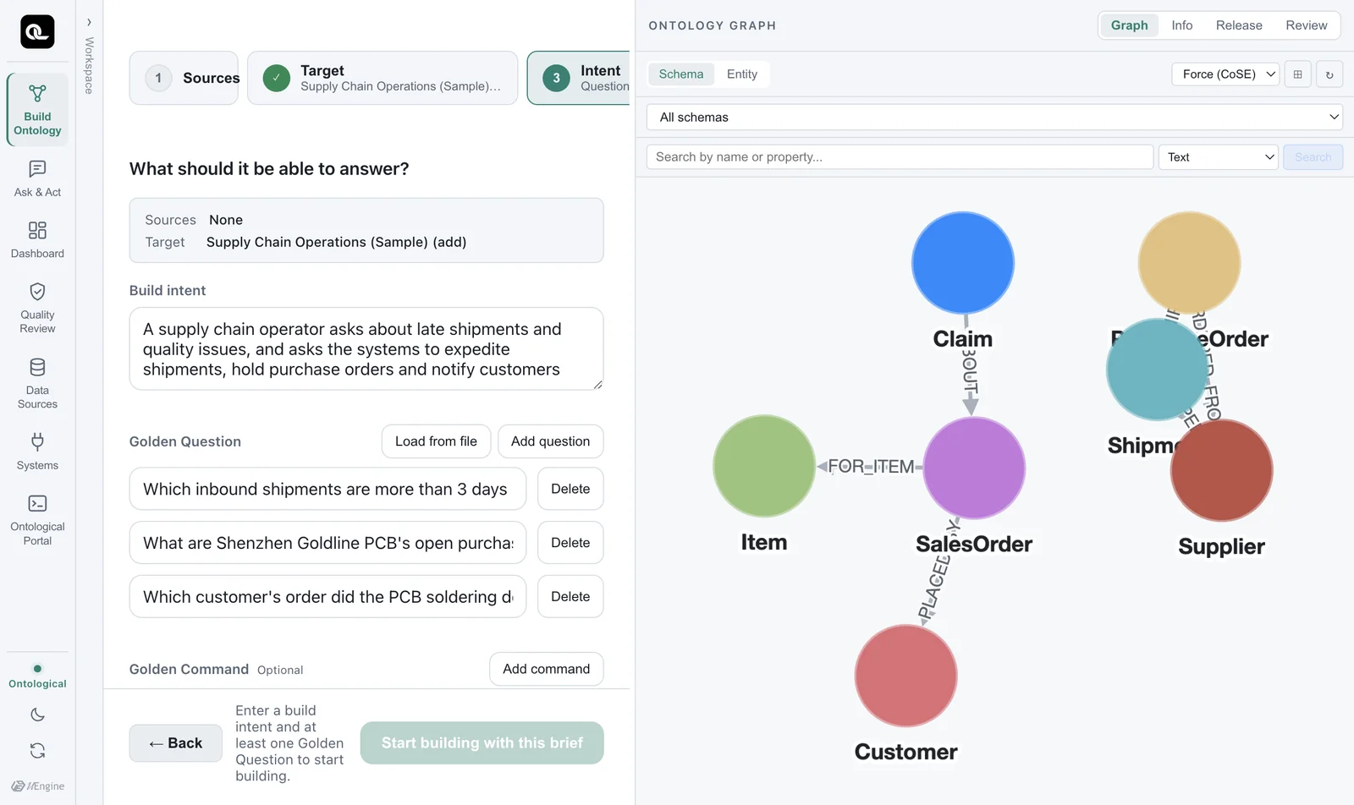Select the green Item node
The width and height of the screenshot is (1354, 805).
click(764, 466)
